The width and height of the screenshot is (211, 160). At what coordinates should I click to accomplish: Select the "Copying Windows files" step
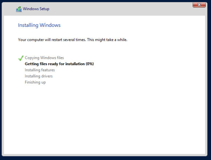44,58
